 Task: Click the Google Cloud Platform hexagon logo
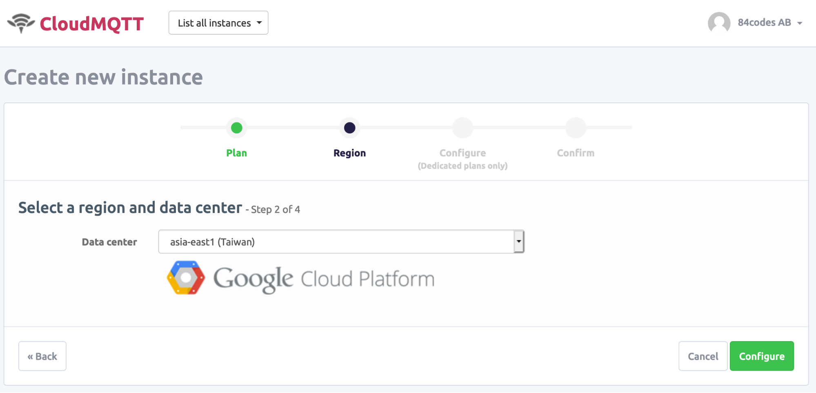coord(186,278)
